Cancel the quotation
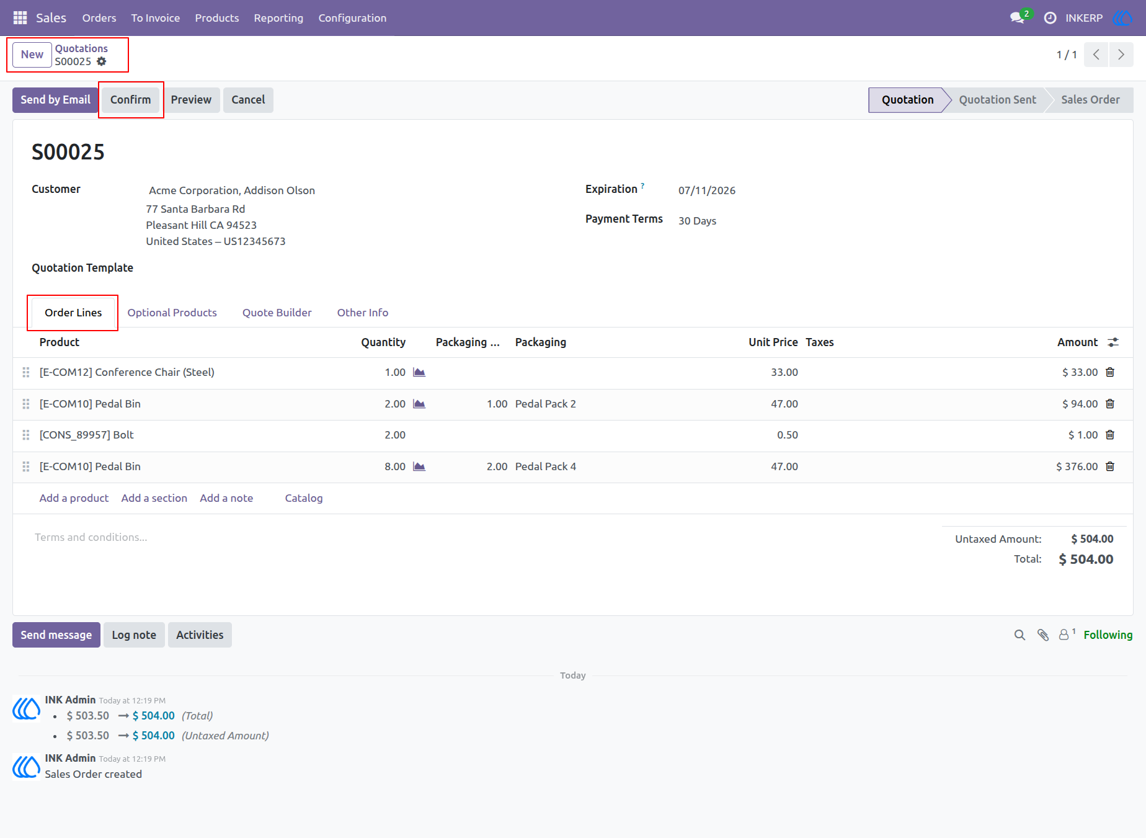This screenshot has height=838, width=1146. click(248, 100)
